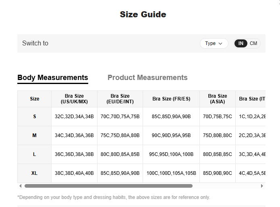Click the left scroll arrow of table
Image resolution: width=280 pixels, height=207 pixels.
point(21,186)
